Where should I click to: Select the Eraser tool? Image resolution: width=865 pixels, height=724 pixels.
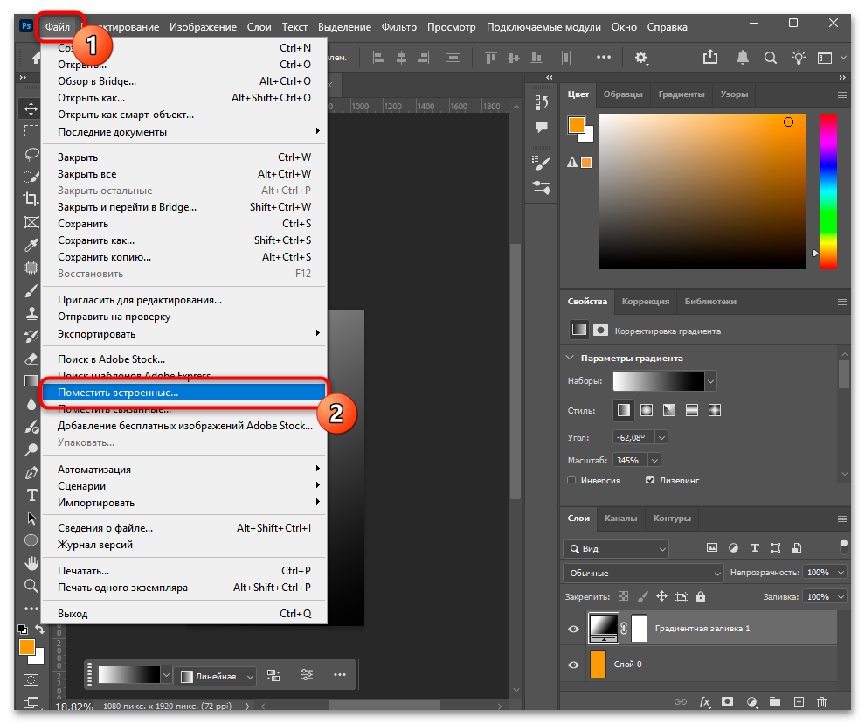coord(31,359)
